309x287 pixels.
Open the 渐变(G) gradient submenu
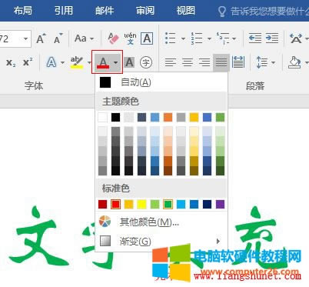click(x=161, y=241)
